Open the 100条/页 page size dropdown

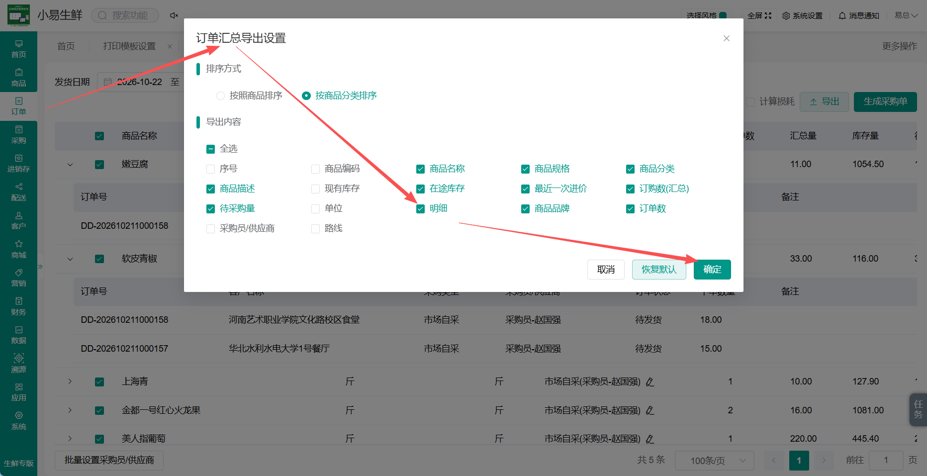click(x=714, y=461)
